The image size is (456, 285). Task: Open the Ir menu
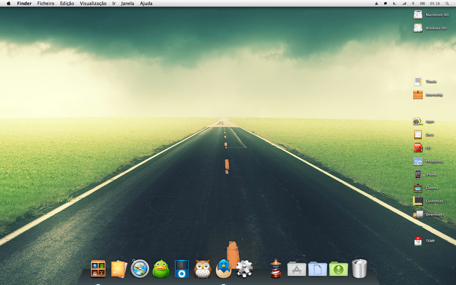coord(114,3)
